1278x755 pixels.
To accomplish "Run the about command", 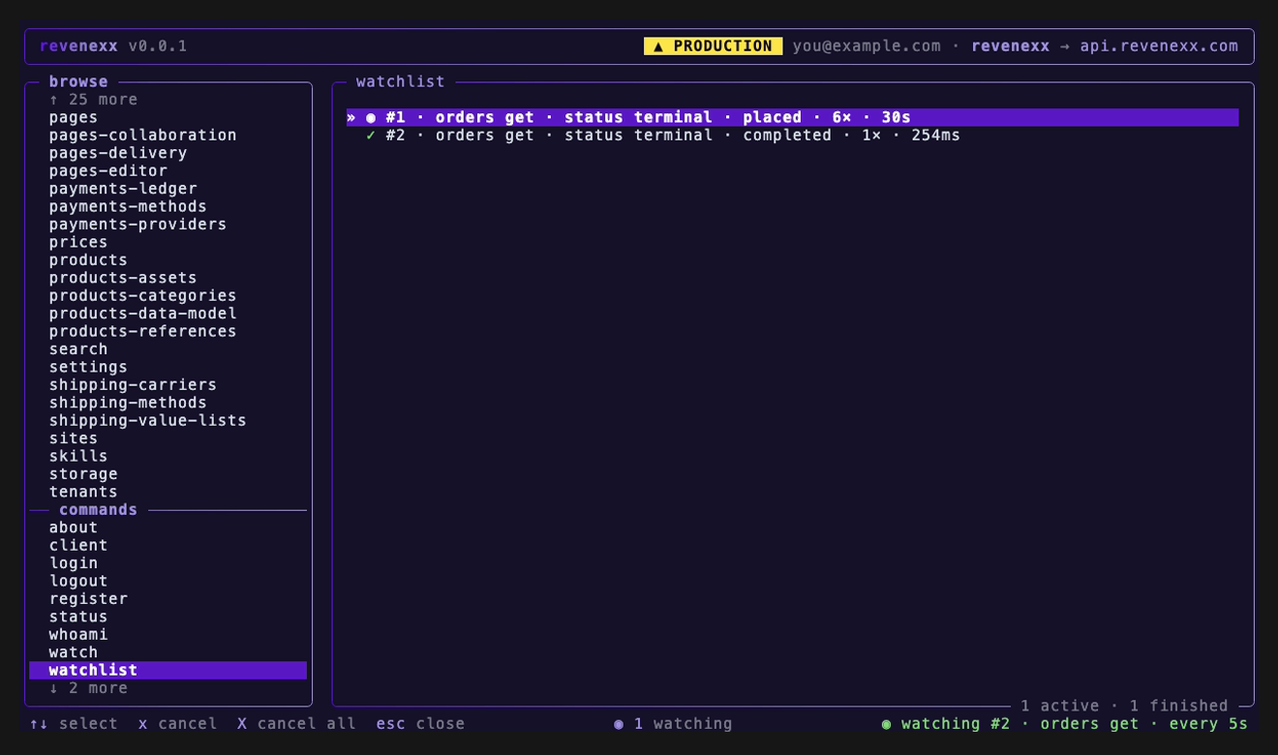I will coord(74,528).
